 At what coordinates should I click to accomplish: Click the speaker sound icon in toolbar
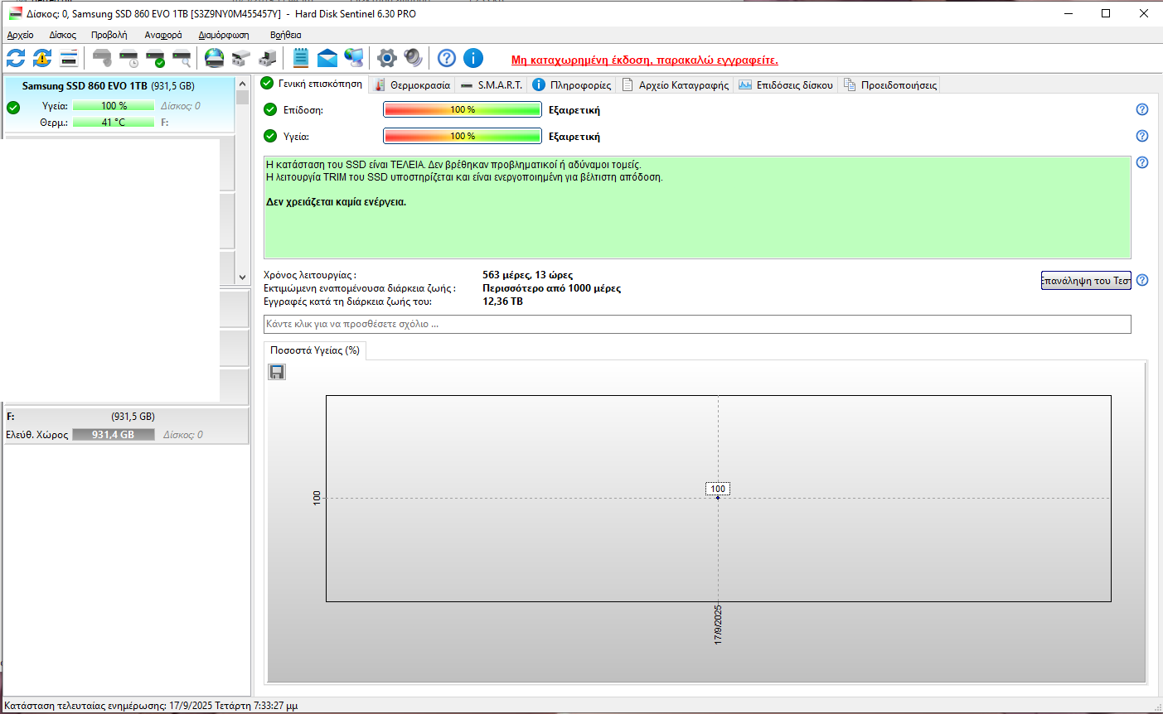click(413, 58)
